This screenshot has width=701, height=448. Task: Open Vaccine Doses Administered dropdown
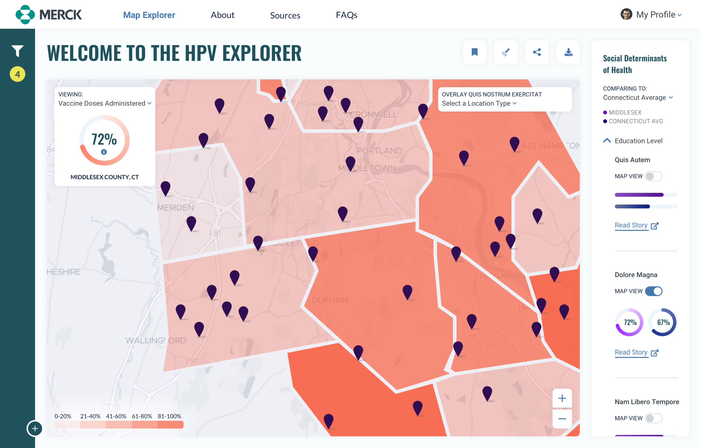(105, 104)
